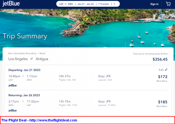The width and height of the screenshot is (175, 124).
Task: Click Total price including taxes & fees
Action: click(x=150, y=54)
